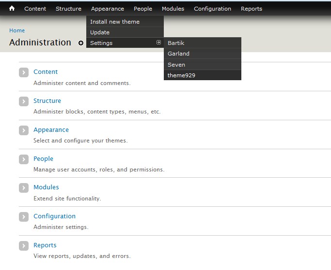Viewport: 331px width, 270px height.
Task: Choose Install new theme from dropdown
Action: 125,21
